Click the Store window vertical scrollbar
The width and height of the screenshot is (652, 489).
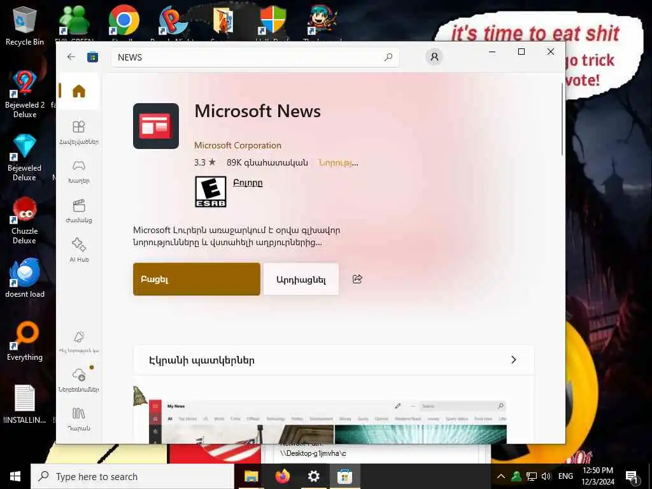(562, 119)
